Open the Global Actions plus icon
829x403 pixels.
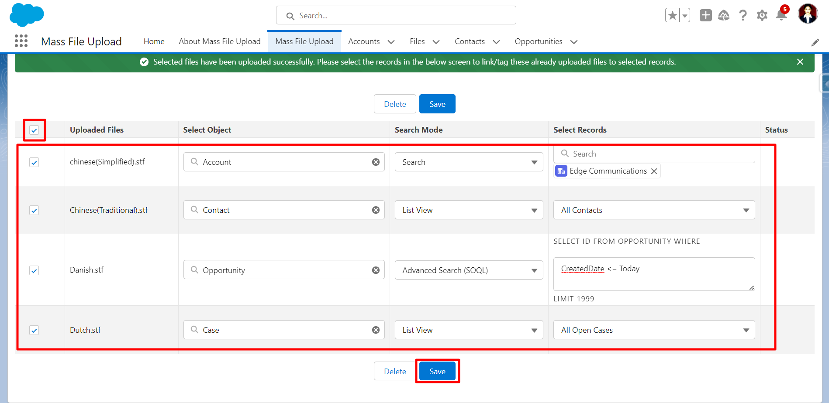point(705,15)
